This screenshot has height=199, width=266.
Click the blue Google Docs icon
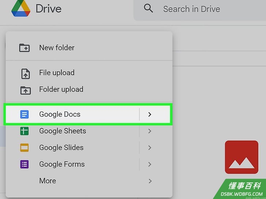24,114
